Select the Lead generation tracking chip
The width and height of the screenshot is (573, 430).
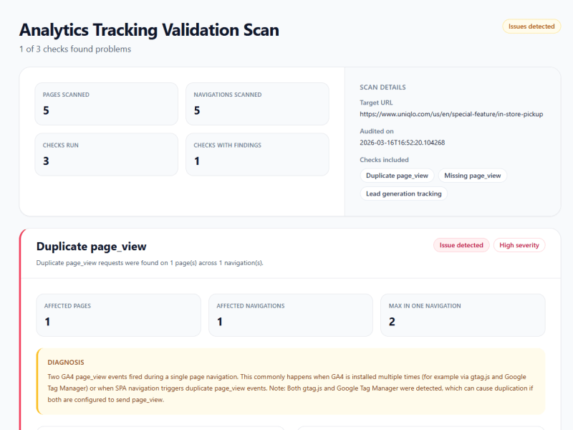click(404, 193)
